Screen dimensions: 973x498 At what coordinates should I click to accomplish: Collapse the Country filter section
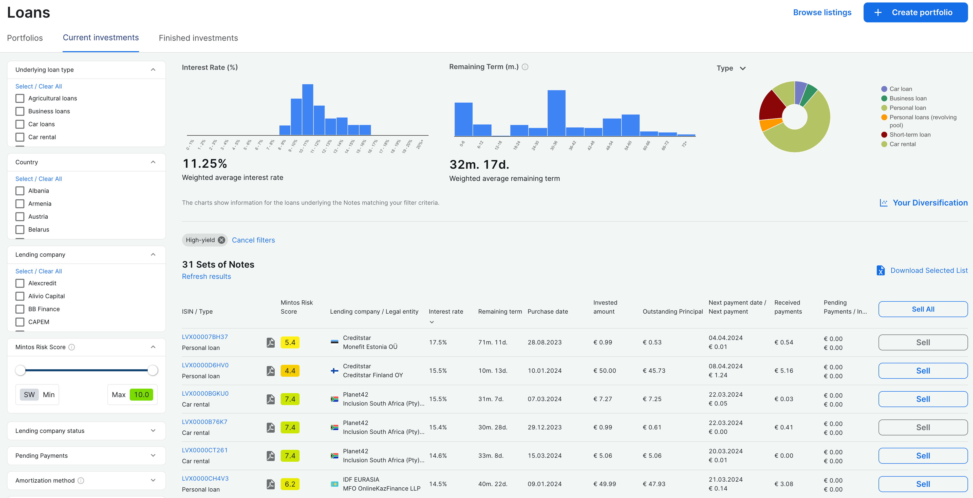[153, 162]
